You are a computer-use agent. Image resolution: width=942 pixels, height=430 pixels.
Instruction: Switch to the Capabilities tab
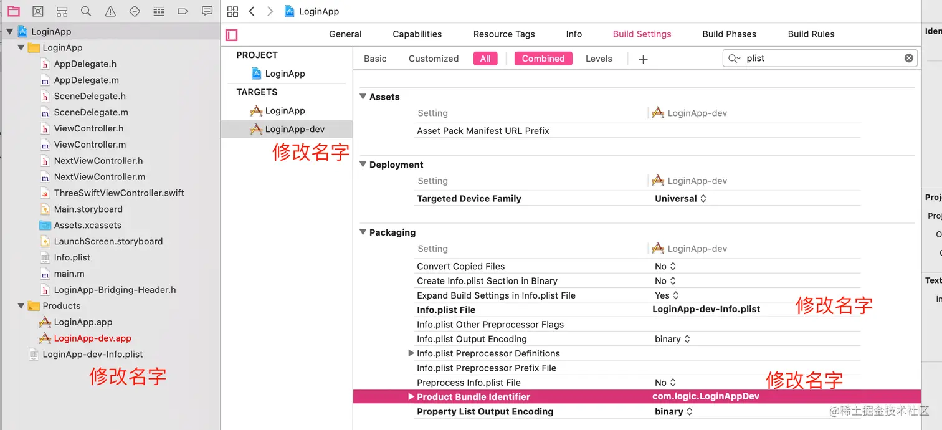coord(417,34)
